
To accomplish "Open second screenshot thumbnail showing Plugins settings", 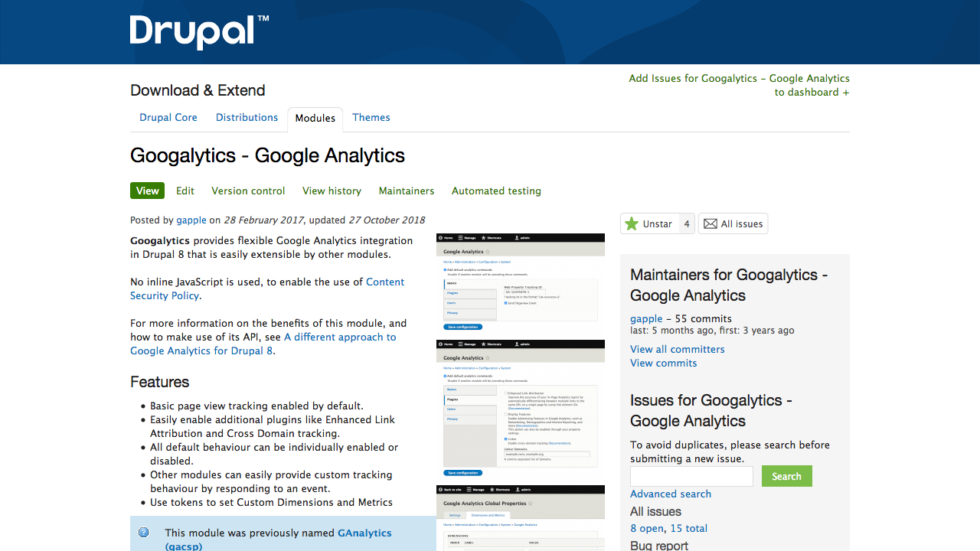I will [521, 409].
